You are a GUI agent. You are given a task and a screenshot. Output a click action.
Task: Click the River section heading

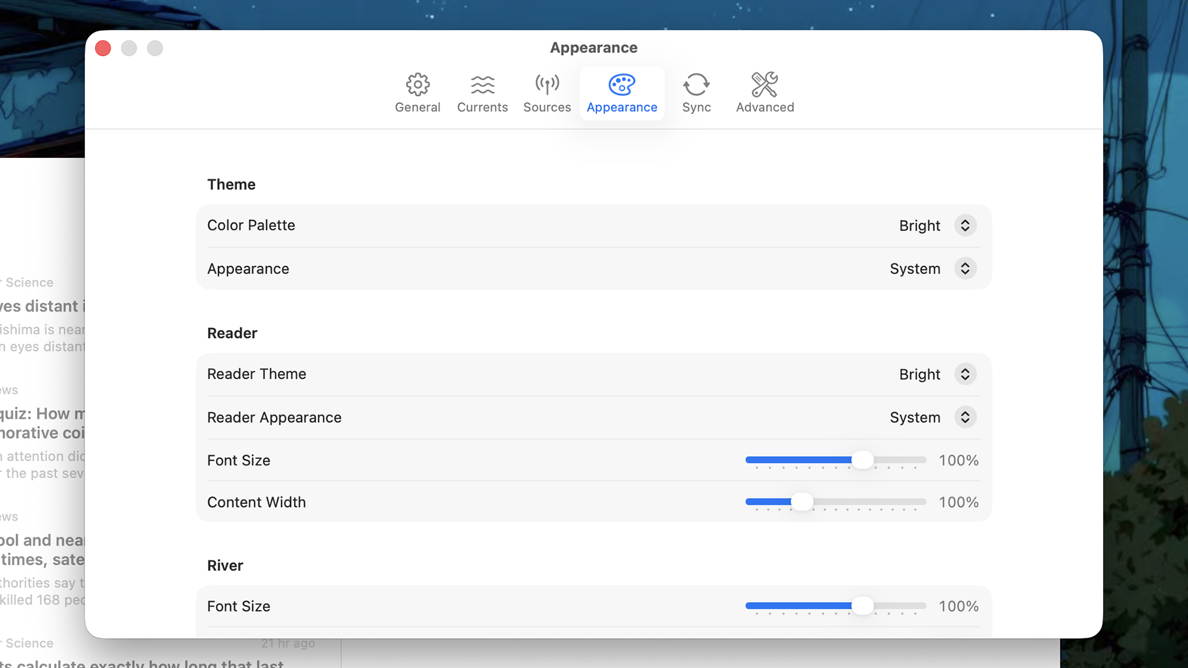[225, 565]
